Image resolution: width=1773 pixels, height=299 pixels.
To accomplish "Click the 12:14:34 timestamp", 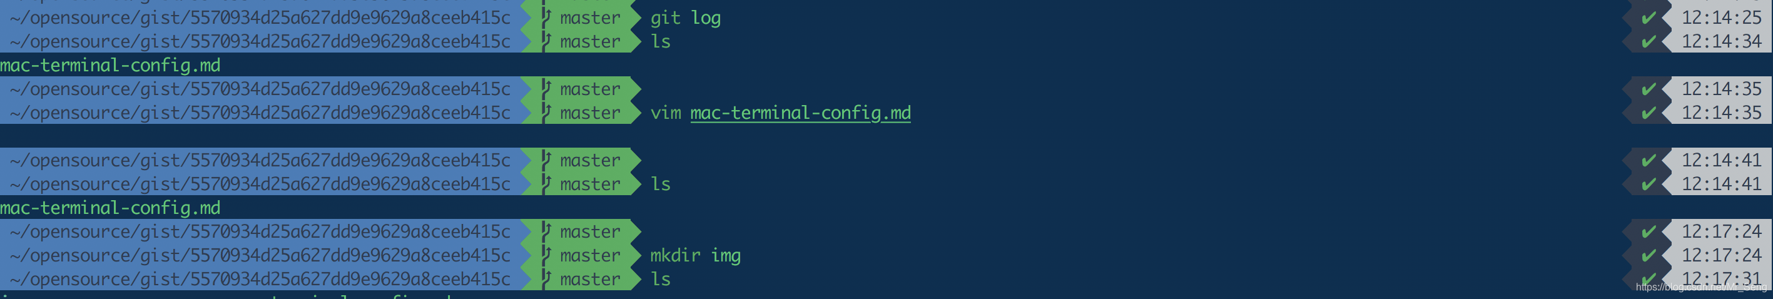I will tap(1721, 42).
